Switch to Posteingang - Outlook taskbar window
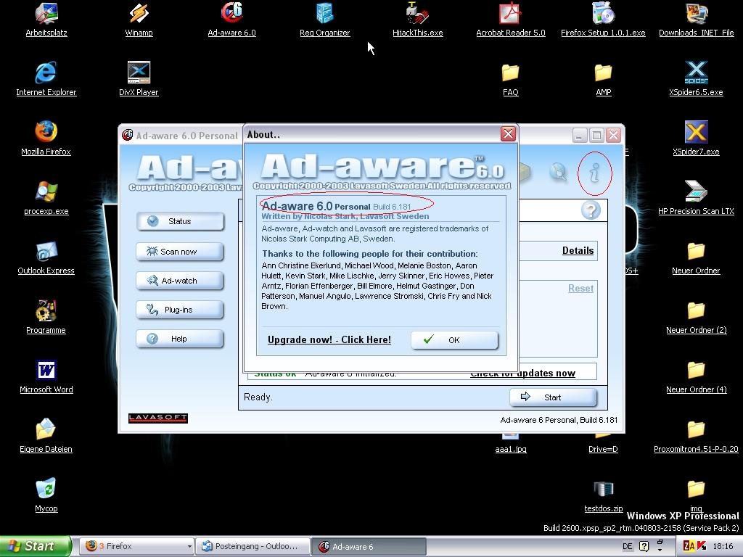The width and height of the screenshot is (743, 557). point(253,547)
